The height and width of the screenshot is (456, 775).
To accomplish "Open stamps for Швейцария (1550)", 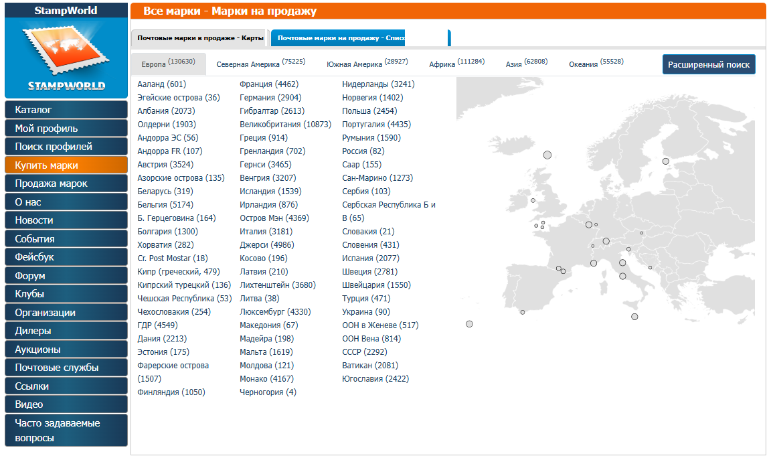I will [x=376, y=285].
